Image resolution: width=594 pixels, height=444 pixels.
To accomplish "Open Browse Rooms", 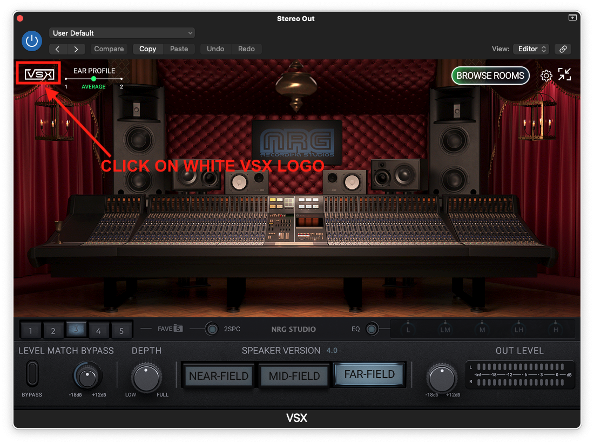I will [x=490, y=76].
